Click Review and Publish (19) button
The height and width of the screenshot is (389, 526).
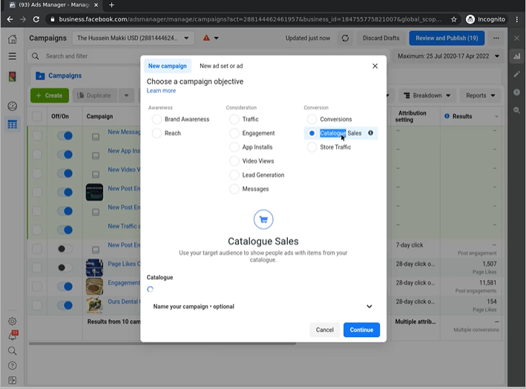click(x=447, y=39)
